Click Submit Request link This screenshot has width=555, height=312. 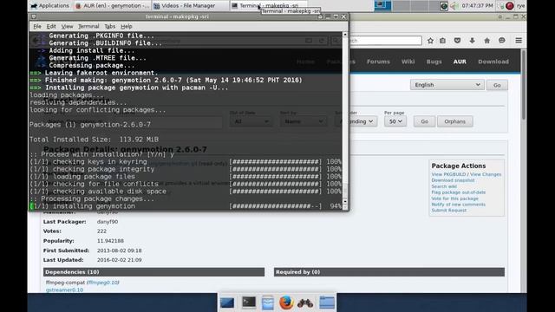pos(449,211)
